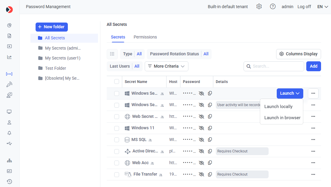
Task: Check the File Transfer row checkbox
Action: click(117, 175)
